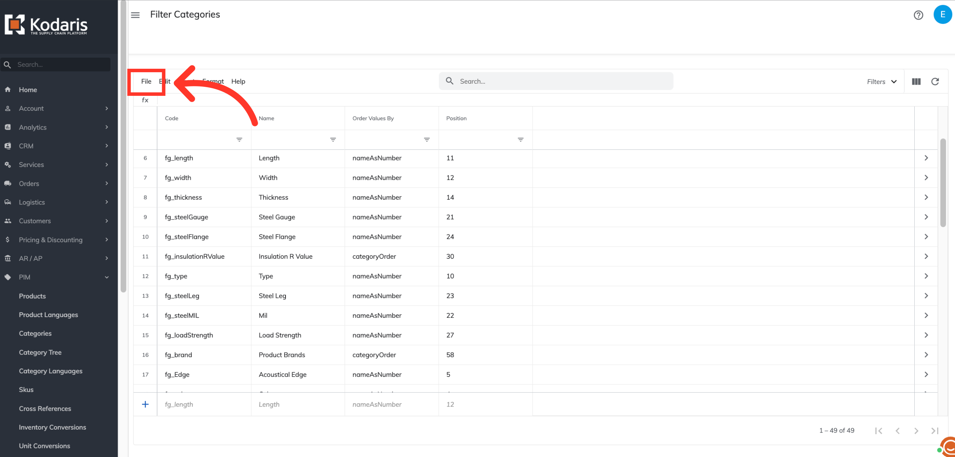Viewport: 955px width, 457px height.
Task: Open user avatar E profile
Action: [942, 15]
